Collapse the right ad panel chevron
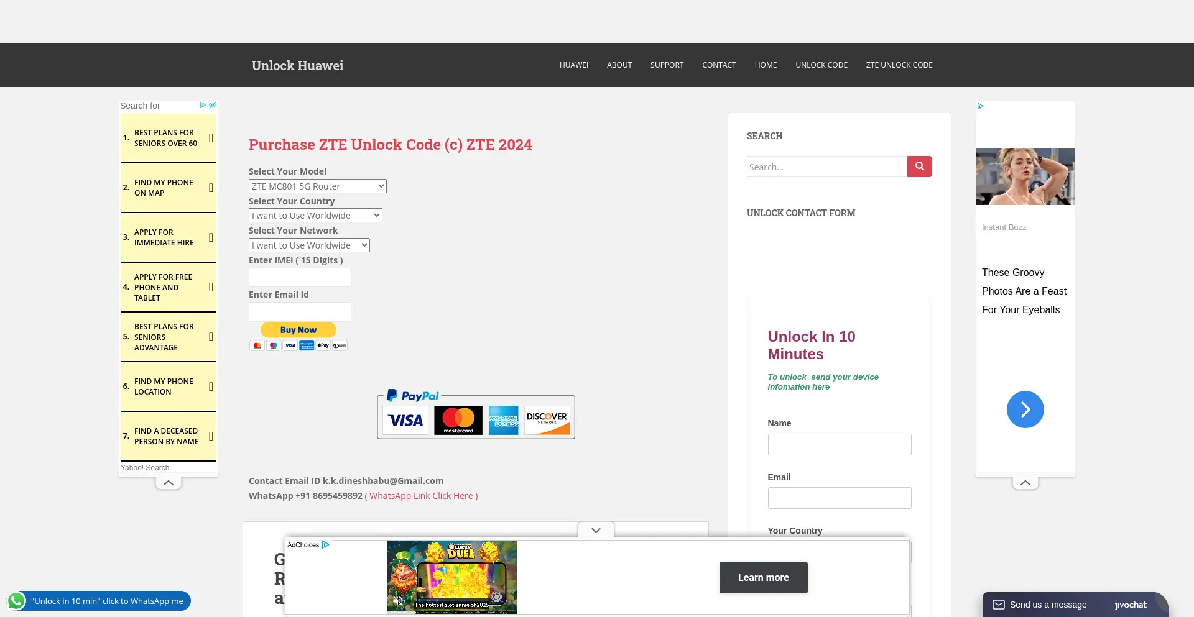The width and height of the screenshot is (1194, 617). 1025,483
